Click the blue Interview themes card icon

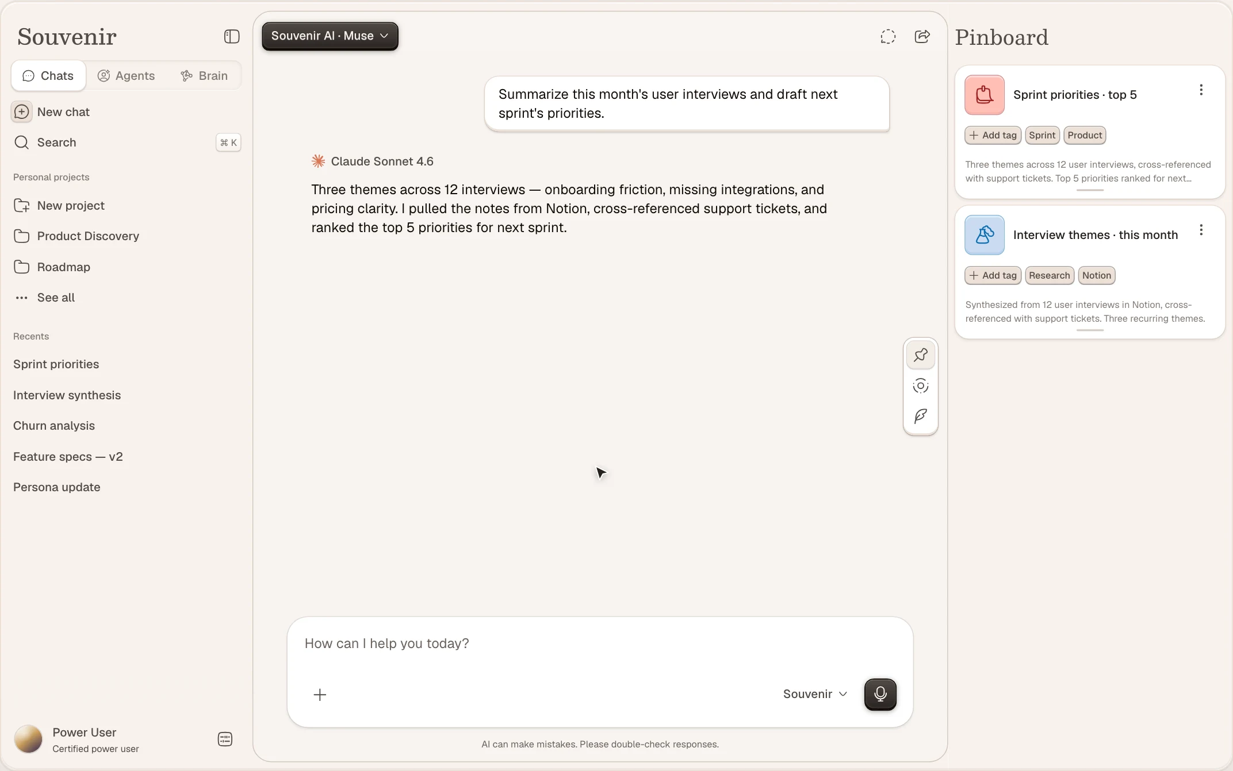pyautogui.click(x=985, y=235)
